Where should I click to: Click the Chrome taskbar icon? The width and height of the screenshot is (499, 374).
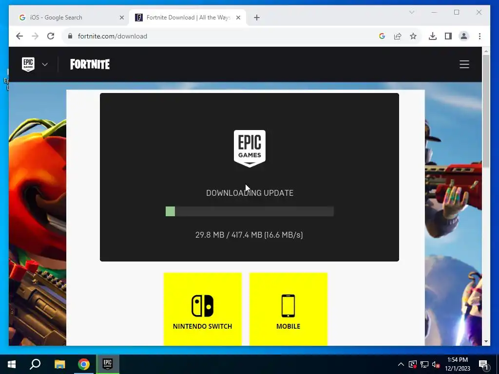(x=84, y=364)
